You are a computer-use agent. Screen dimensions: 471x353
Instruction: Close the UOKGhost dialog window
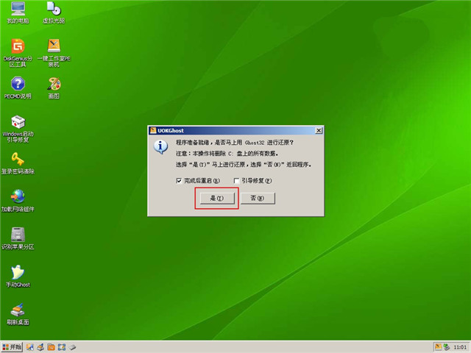point(318,130)
